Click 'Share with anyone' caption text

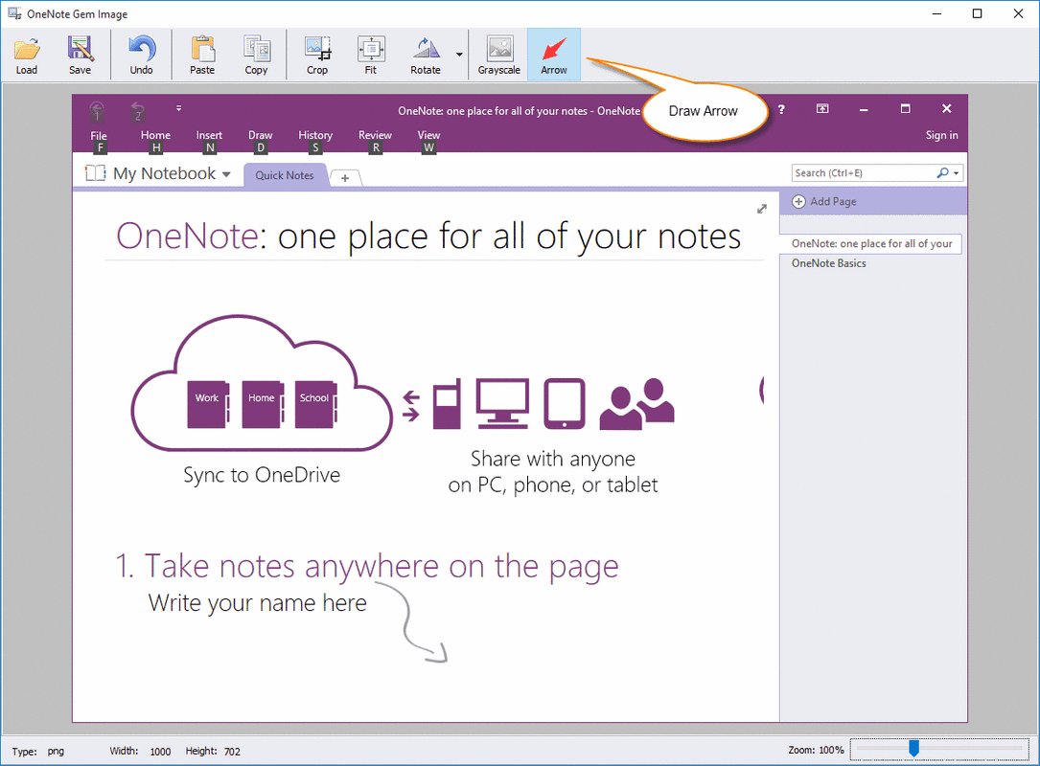click(553, 460)
